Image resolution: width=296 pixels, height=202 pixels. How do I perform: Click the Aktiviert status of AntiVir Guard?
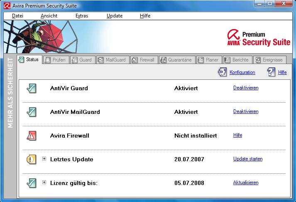(186, 88)
